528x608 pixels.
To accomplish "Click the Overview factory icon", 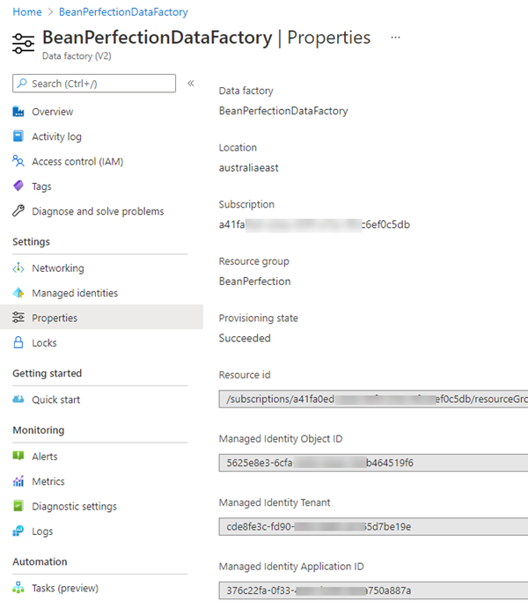I will click(18, 112).
